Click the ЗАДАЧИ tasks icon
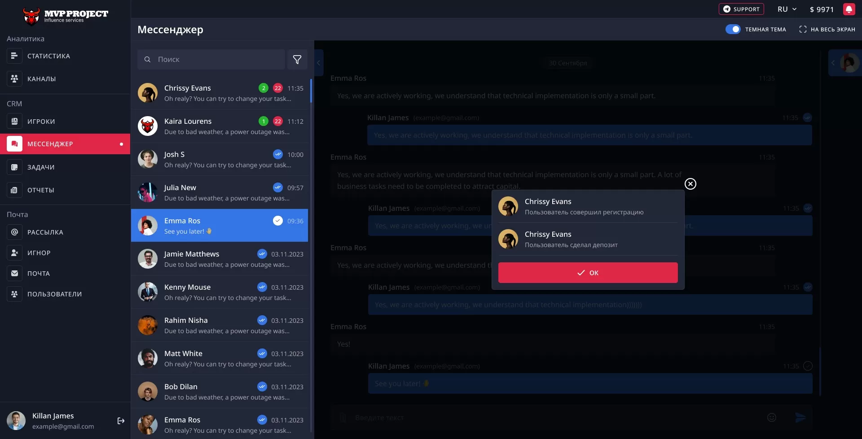862x439 pixels. 14,166
